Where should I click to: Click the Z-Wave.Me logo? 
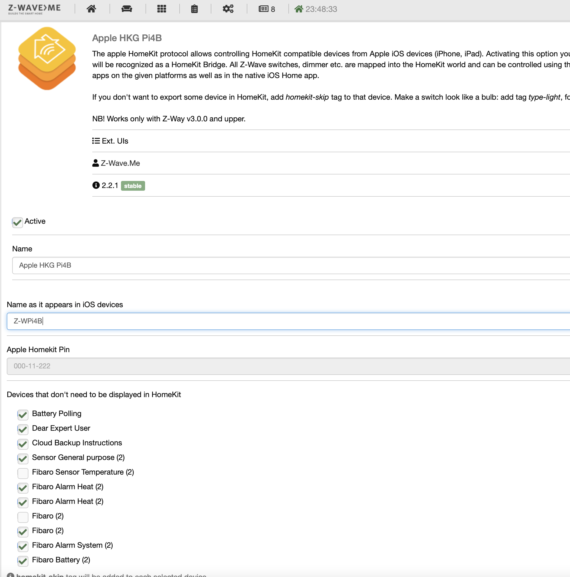click(x=34, y=9)
